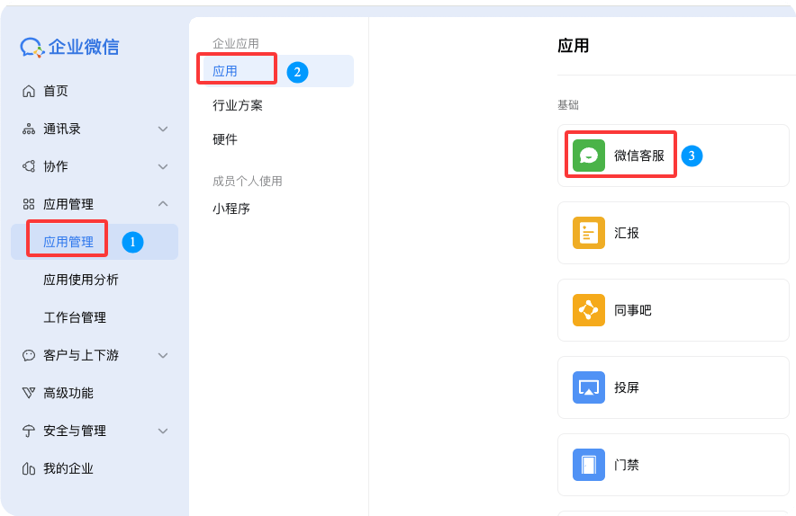Open 应用使用分析 in the sidebar
796x516 pixels.
81,280
